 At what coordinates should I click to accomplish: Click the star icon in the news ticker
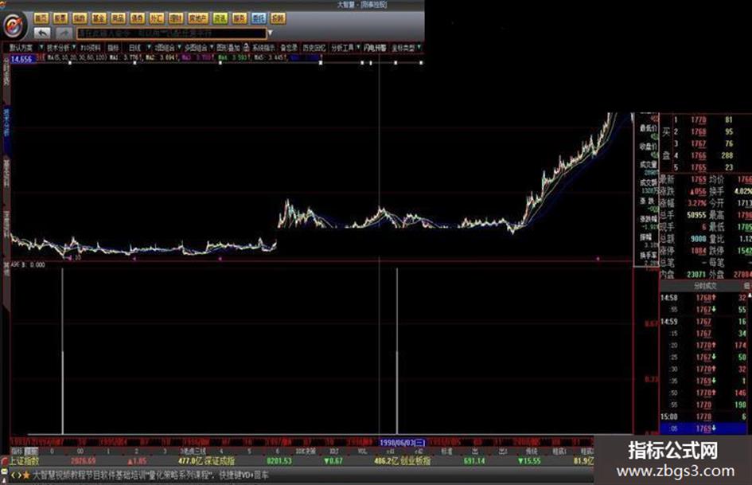click(26, 475)
